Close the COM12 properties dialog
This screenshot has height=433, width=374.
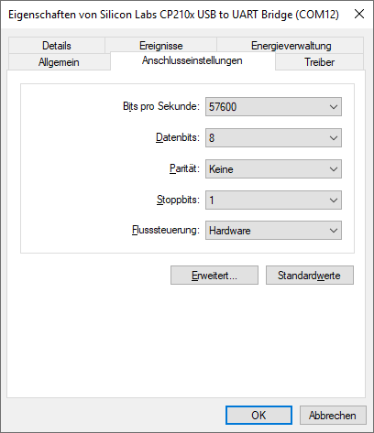[359, 14]
